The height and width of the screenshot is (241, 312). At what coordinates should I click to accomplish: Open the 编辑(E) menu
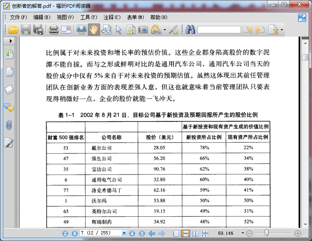(42, 18)
